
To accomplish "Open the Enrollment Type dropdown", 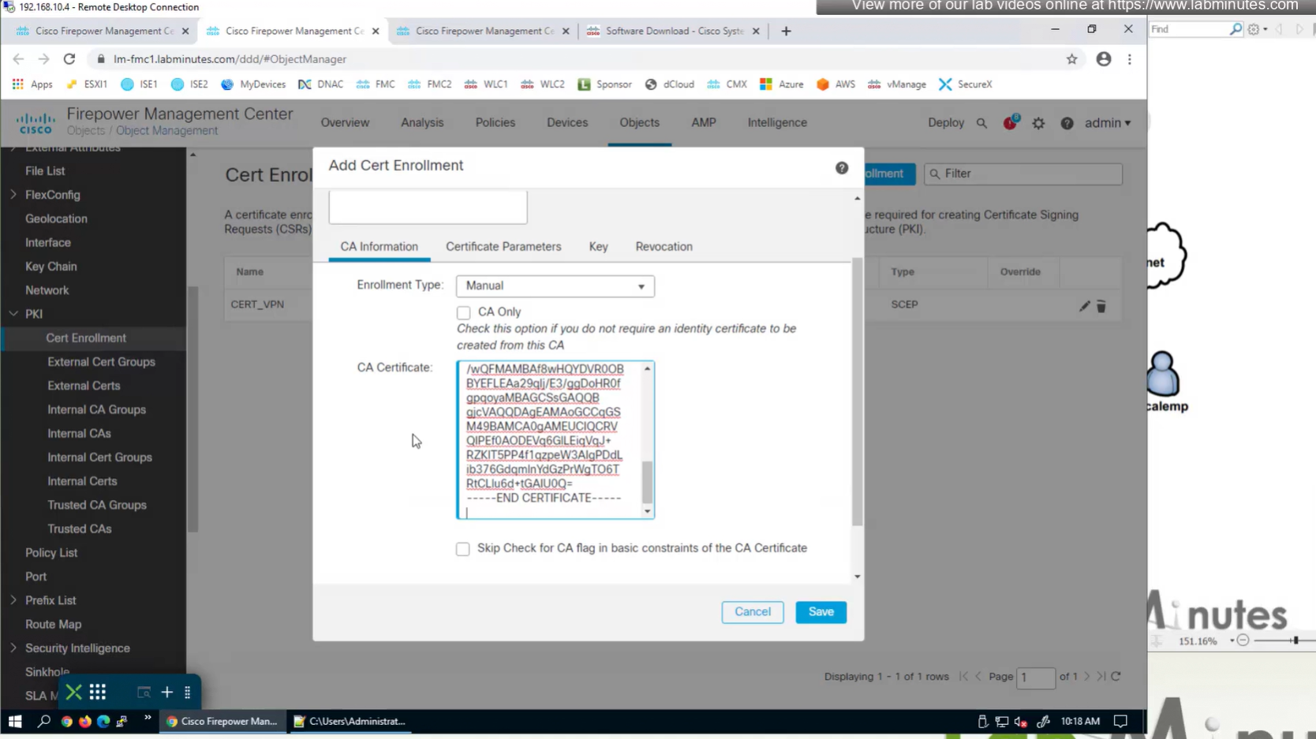I will 555,286.
